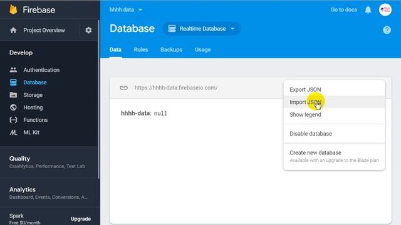Select the hhhh-data root node
Viewport: 401px width, 225px height.
coord(136,113)
